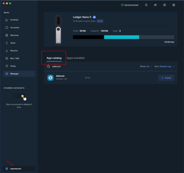
Task: Click the Experimental features icon
Action: coord(6,169)
